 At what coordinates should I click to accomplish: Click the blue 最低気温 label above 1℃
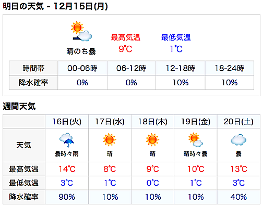pos(176,37)
